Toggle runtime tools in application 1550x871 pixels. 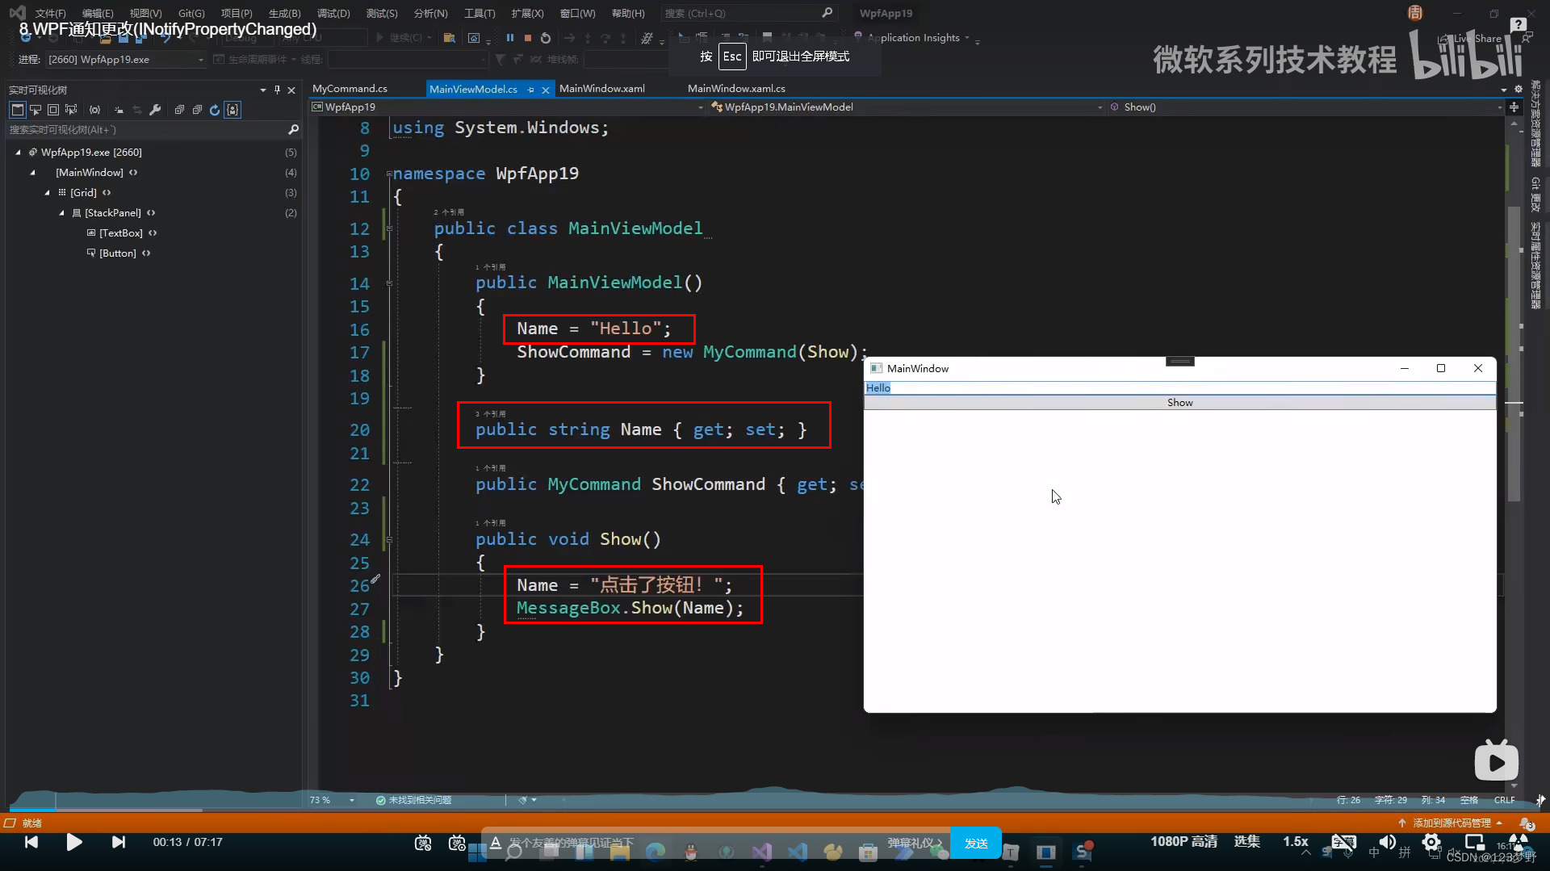tap(18, 110)
